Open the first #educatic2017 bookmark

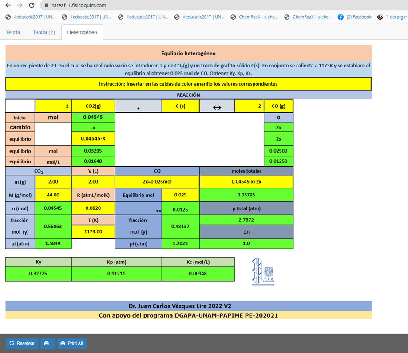31,17
